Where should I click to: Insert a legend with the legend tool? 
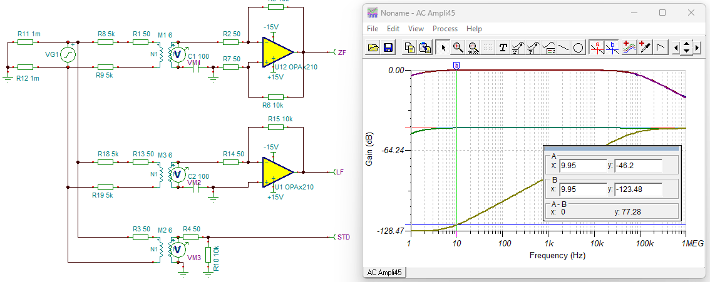548,48
